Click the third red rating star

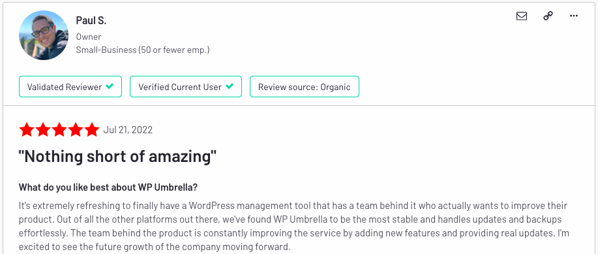[x=59, y=130]
